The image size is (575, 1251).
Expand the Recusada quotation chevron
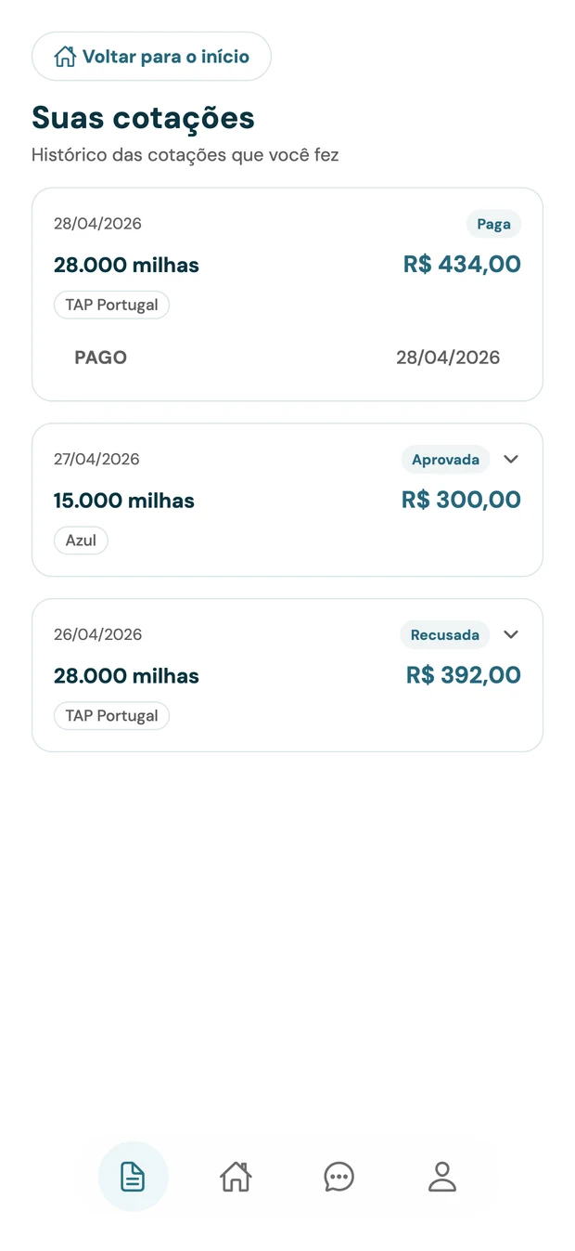click(x=511, y=634)
